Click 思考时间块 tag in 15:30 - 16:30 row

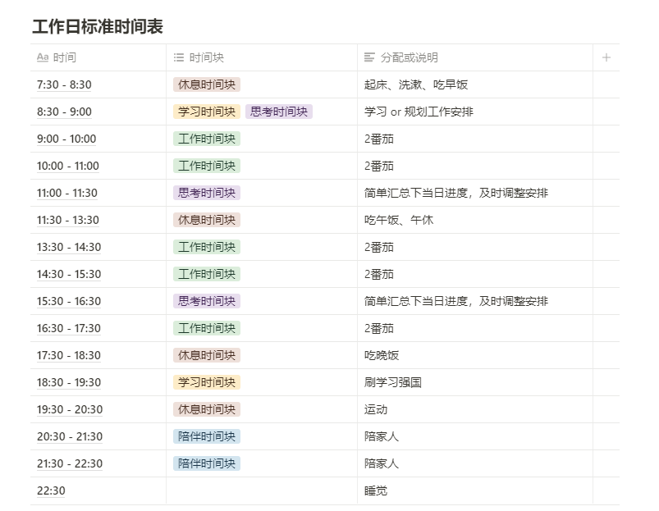tap(206, 301)
